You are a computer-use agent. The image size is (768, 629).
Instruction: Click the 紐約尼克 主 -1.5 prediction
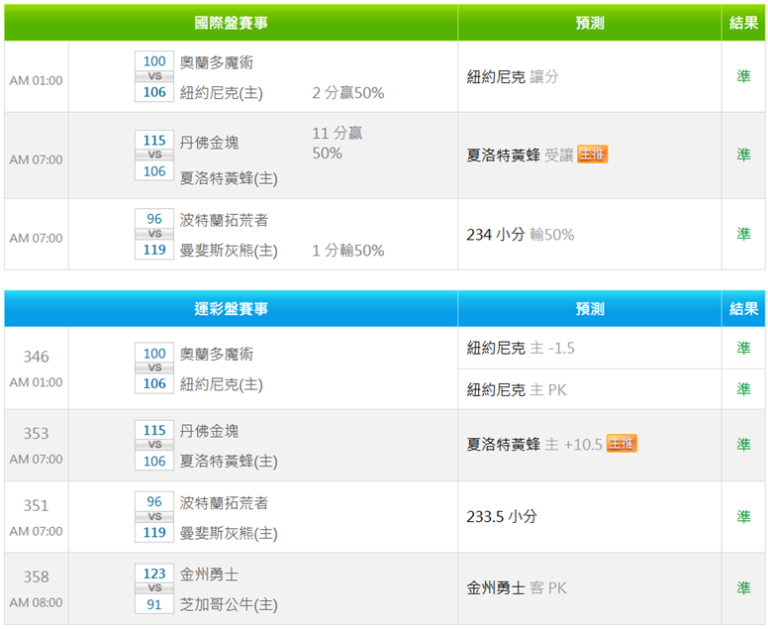521,348
